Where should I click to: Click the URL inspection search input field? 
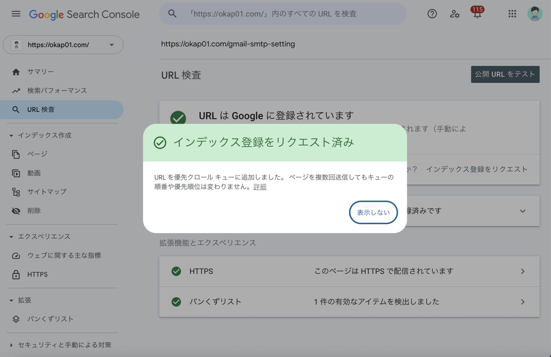pyautogui.click(x=283, y=14)
